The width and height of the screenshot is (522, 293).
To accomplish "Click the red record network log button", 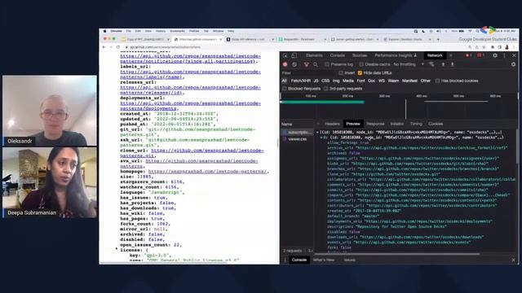I will pyautogui.click(x=285, y=64).
